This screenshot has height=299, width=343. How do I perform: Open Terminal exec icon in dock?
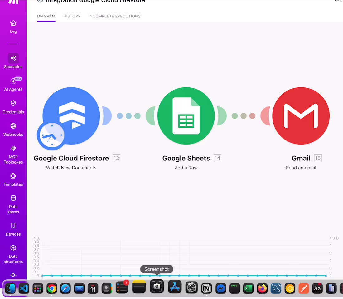pyautogui.click(x=234, y=288)
